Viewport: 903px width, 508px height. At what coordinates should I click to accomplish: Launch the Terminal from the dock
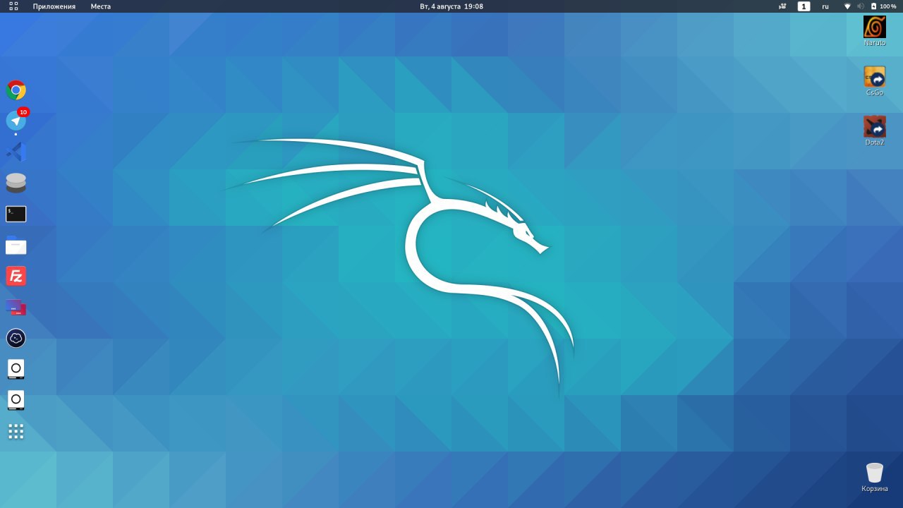pyautogui.click(x=16, y=214)
